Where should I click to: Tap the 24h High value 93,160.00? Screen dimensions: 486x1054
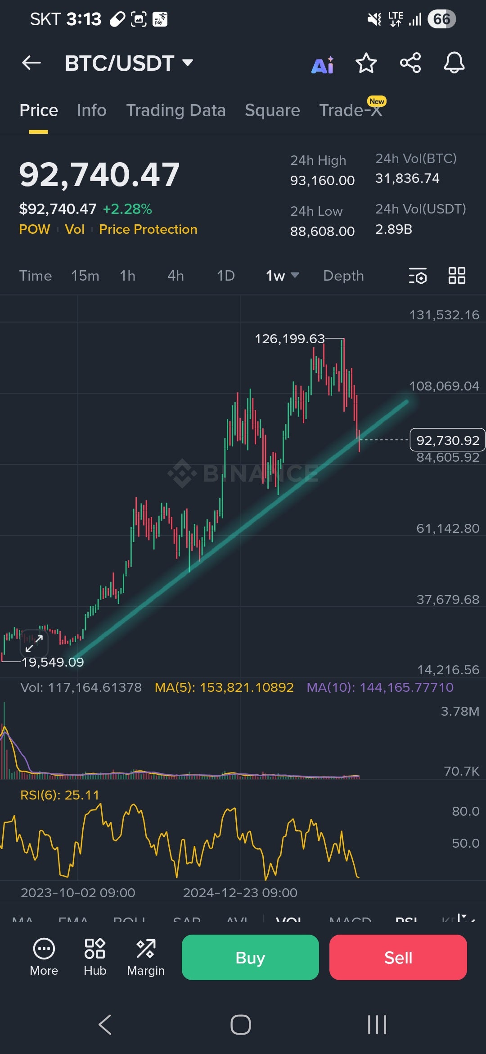[322, 181]
